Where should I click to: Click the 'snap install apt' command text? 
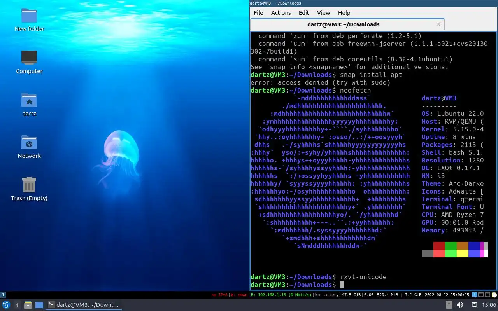tap(371, 75)
